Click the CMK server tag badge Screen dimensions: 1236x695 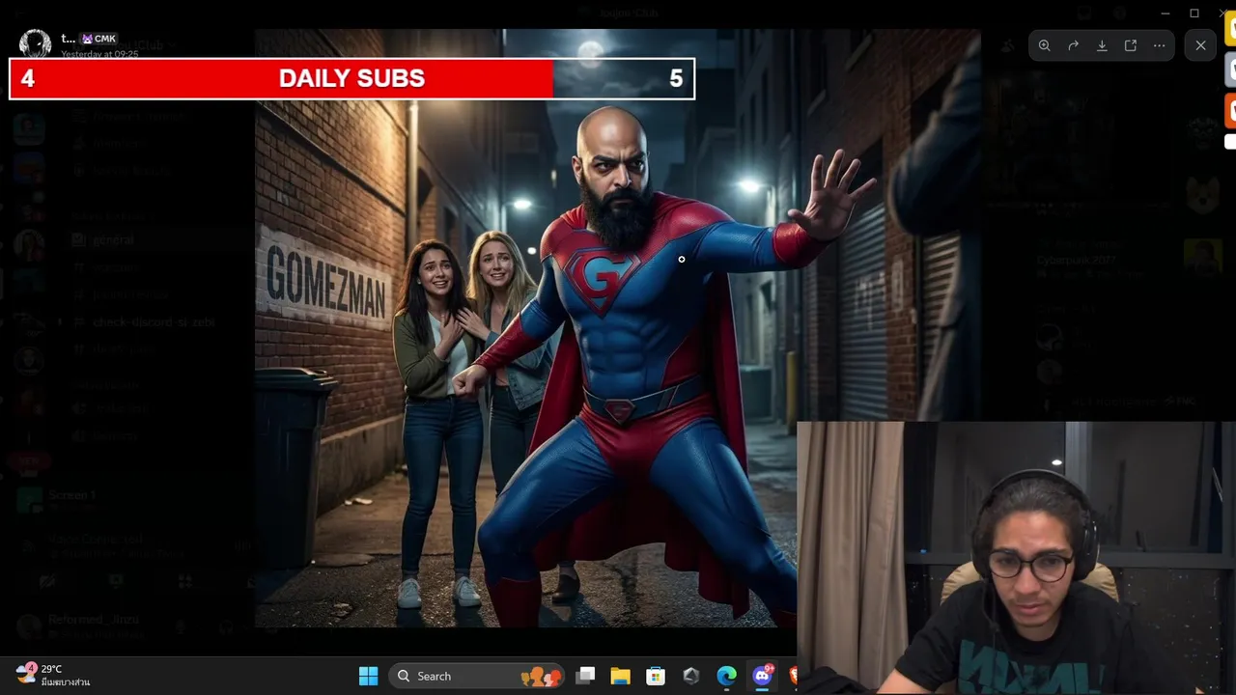[99, 39]
